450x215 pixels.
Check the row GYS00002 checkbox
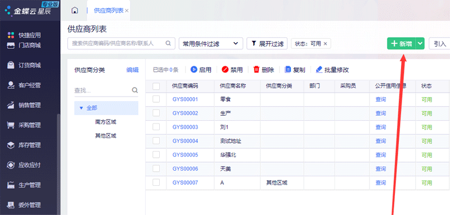(156, 113)
